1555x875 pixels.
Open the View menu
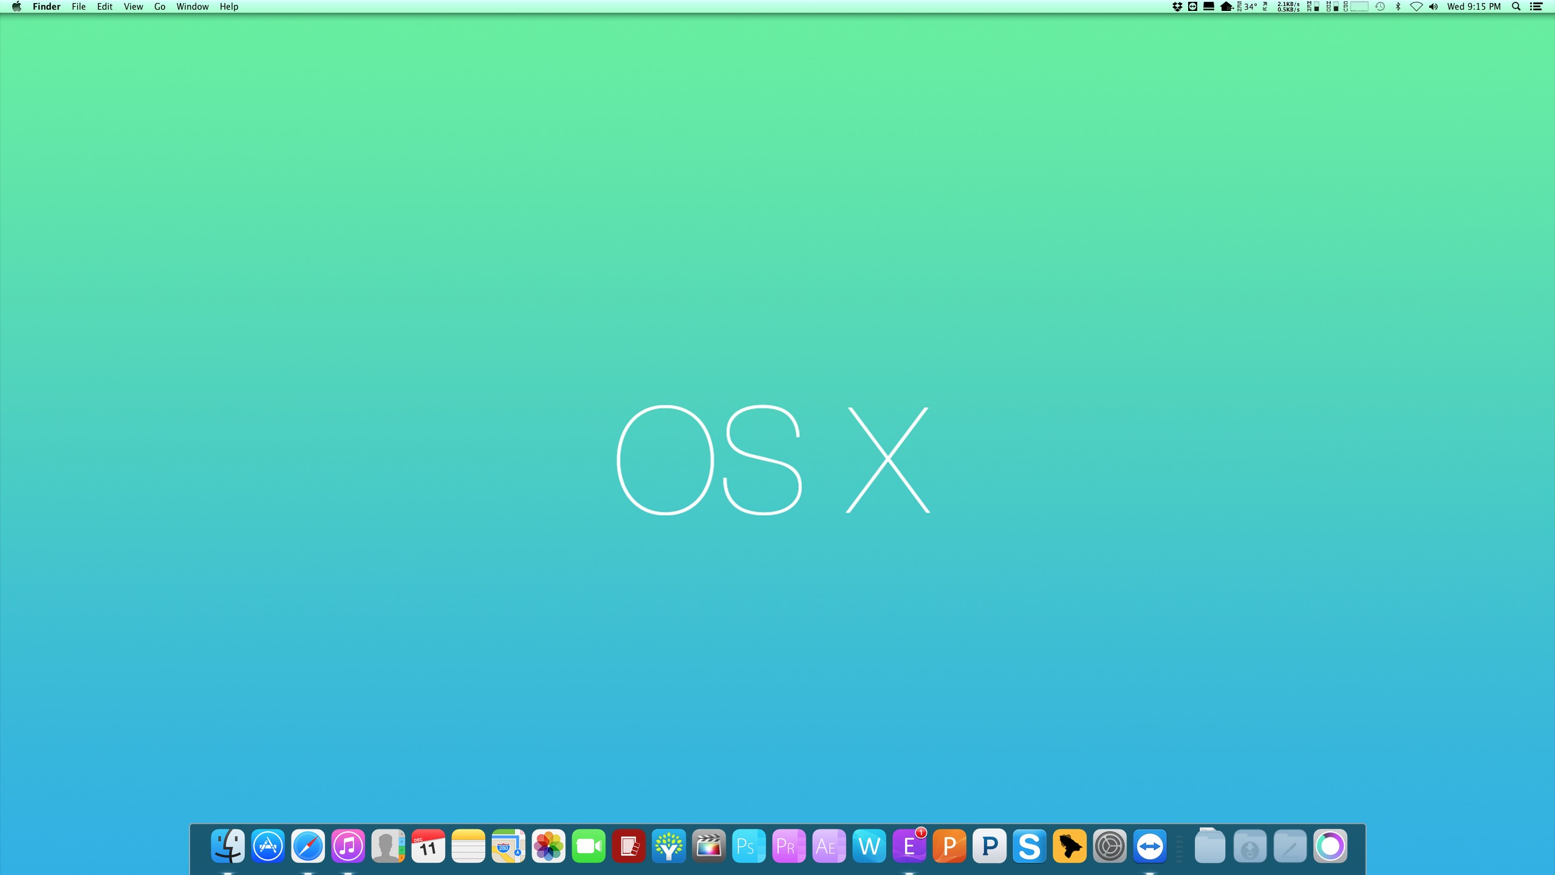133,7
